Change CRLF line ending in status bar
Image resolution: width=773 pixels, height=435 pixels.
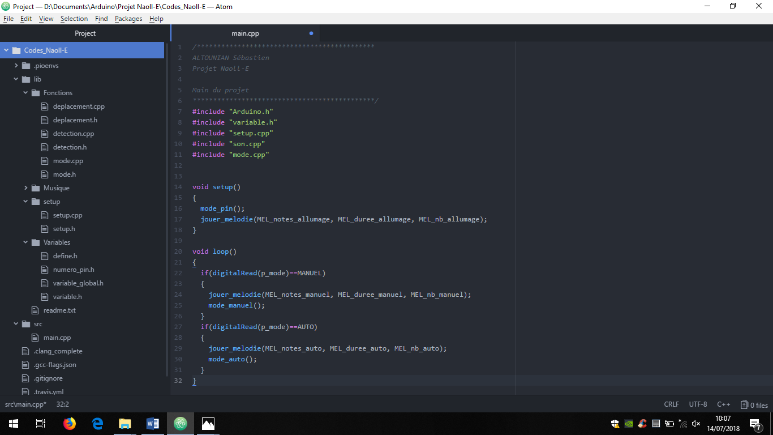pyautogui.click(x=672, y=404)
